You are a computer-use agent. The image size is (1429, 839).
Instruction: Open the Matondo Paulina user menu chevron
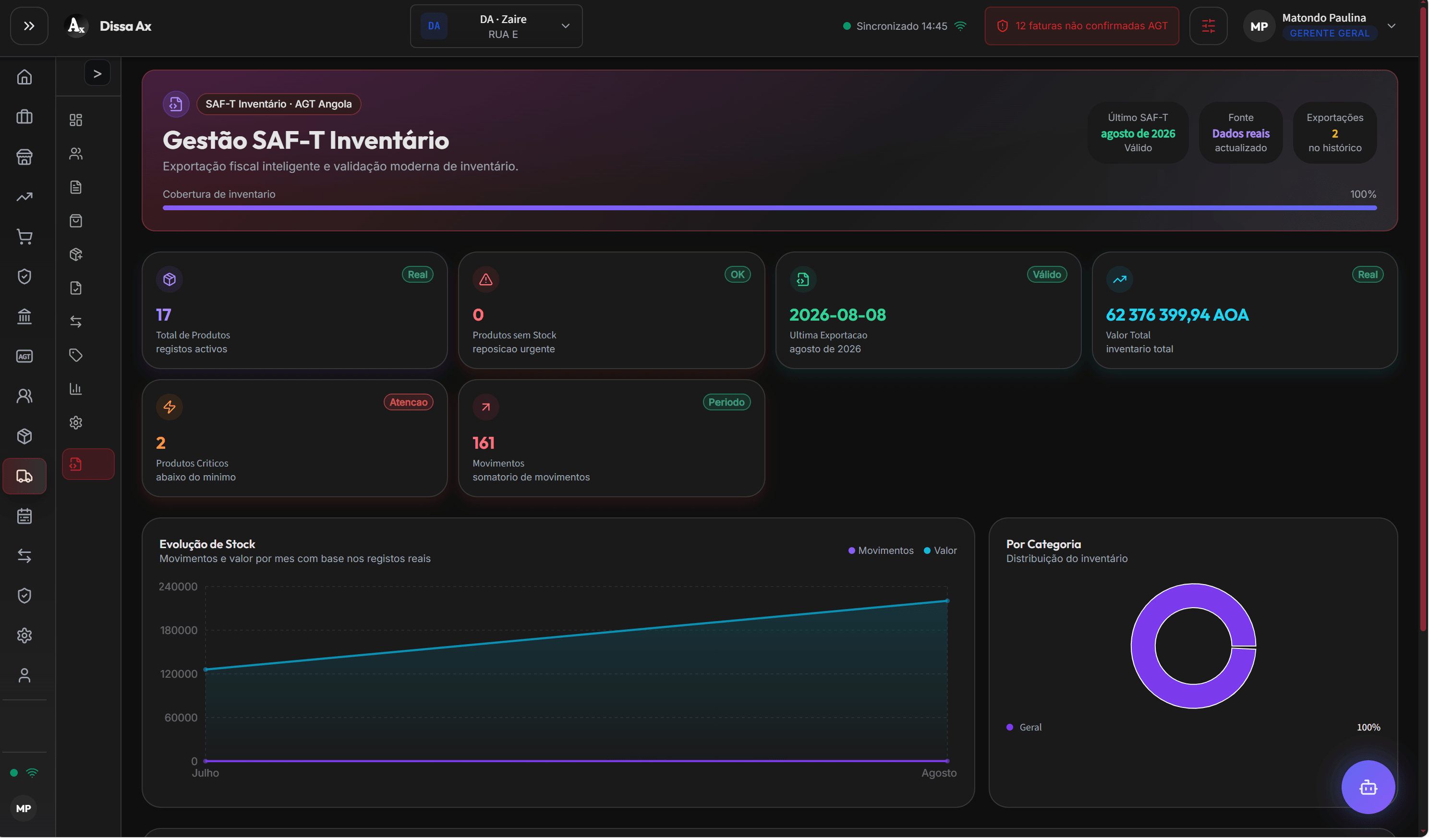tap(1391, 26)
